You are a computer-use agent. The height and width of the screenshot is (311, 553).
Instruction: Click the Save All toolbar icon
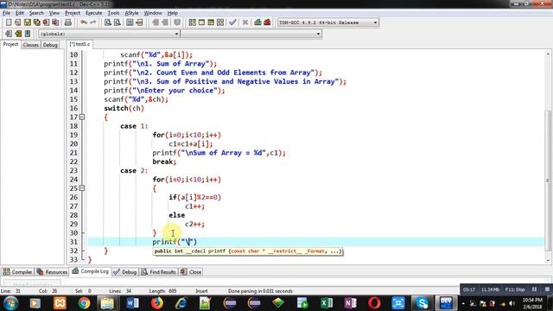click(x=36, y=22)
